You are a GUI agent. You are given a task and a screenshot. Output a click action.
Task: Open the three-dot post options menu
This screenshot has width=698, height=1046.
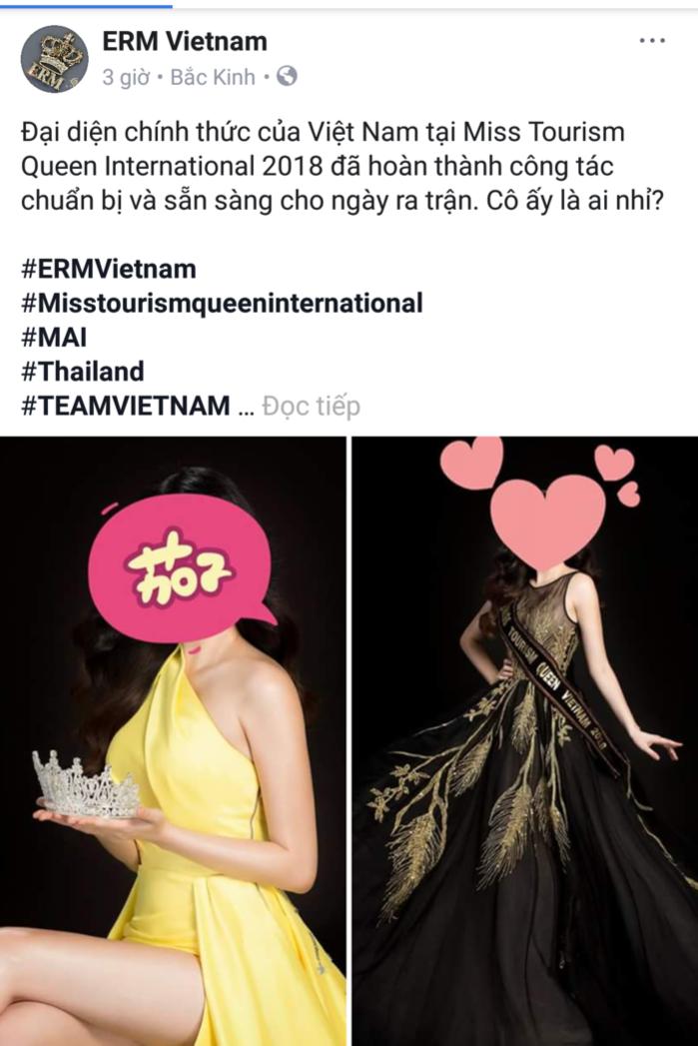[x=652, y=41]
